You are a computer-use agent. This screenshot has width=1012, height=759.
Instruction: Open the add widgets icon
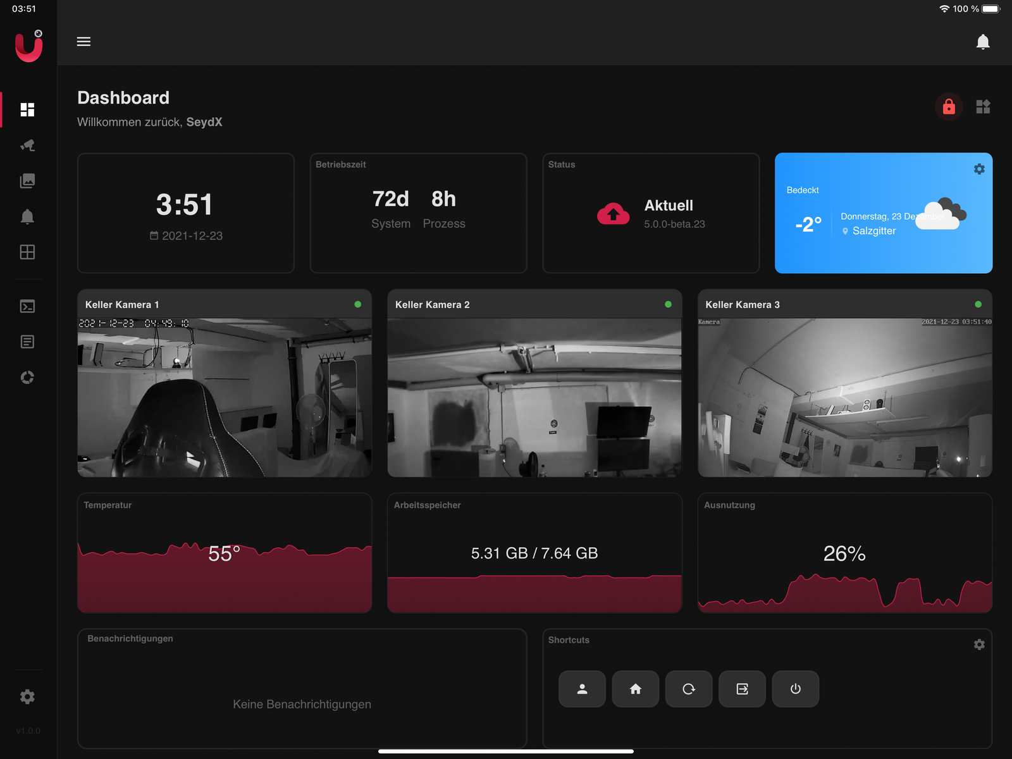coord(982,107)
